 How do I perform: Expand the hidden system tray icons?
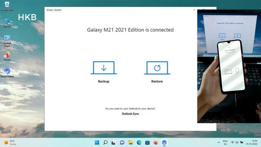click(x=219, y=143)
